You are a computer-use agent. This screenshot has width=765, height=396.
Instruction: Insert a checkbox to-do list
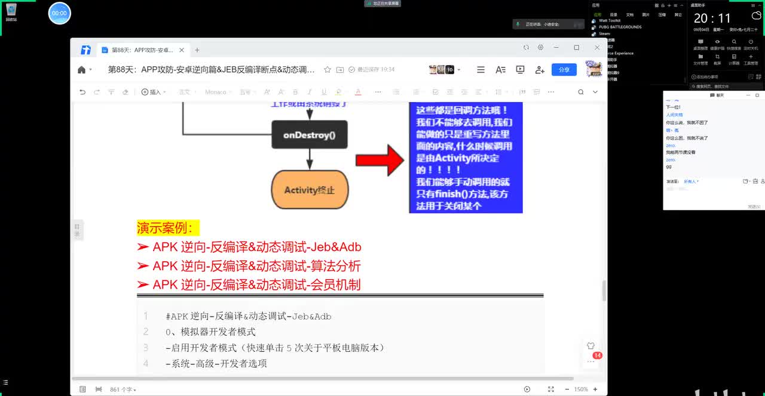pyautogui.click(x=435, y=92)
